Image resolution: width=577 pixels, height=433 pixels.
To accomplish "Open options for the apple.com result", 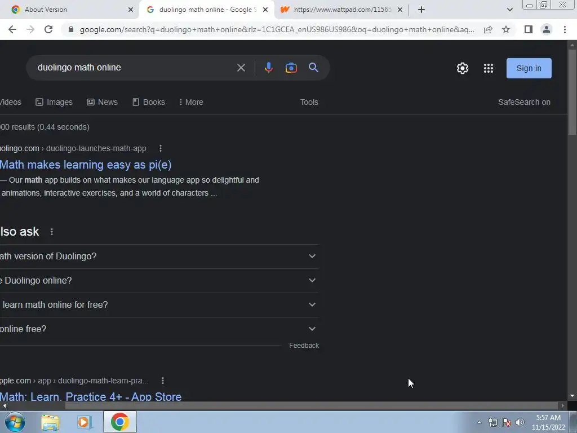I will (163, 381).
